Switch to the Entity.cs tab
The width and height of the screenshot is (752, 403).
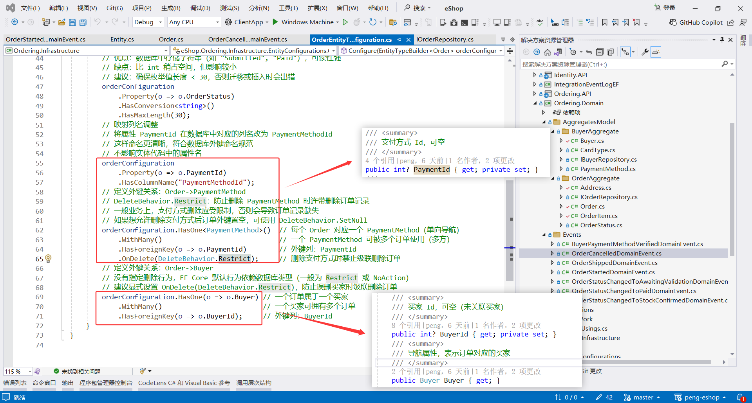(122, 40)
